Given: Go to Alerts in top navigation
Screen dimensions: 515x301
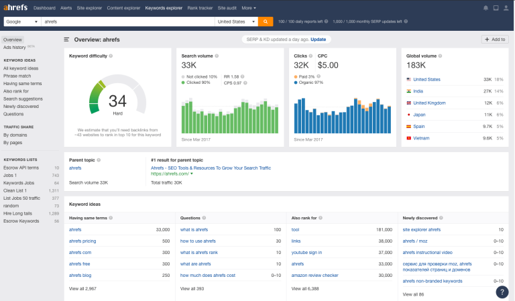Looking at the screenshot, I should click(x=66, y=8).
